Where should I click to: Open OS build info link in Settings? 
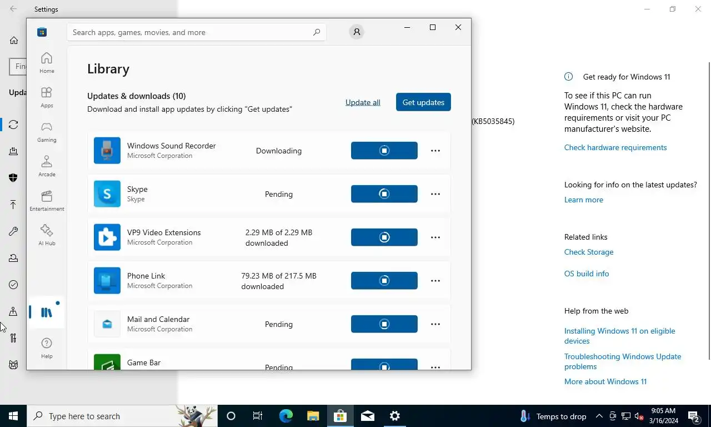[x=587, y=274]
